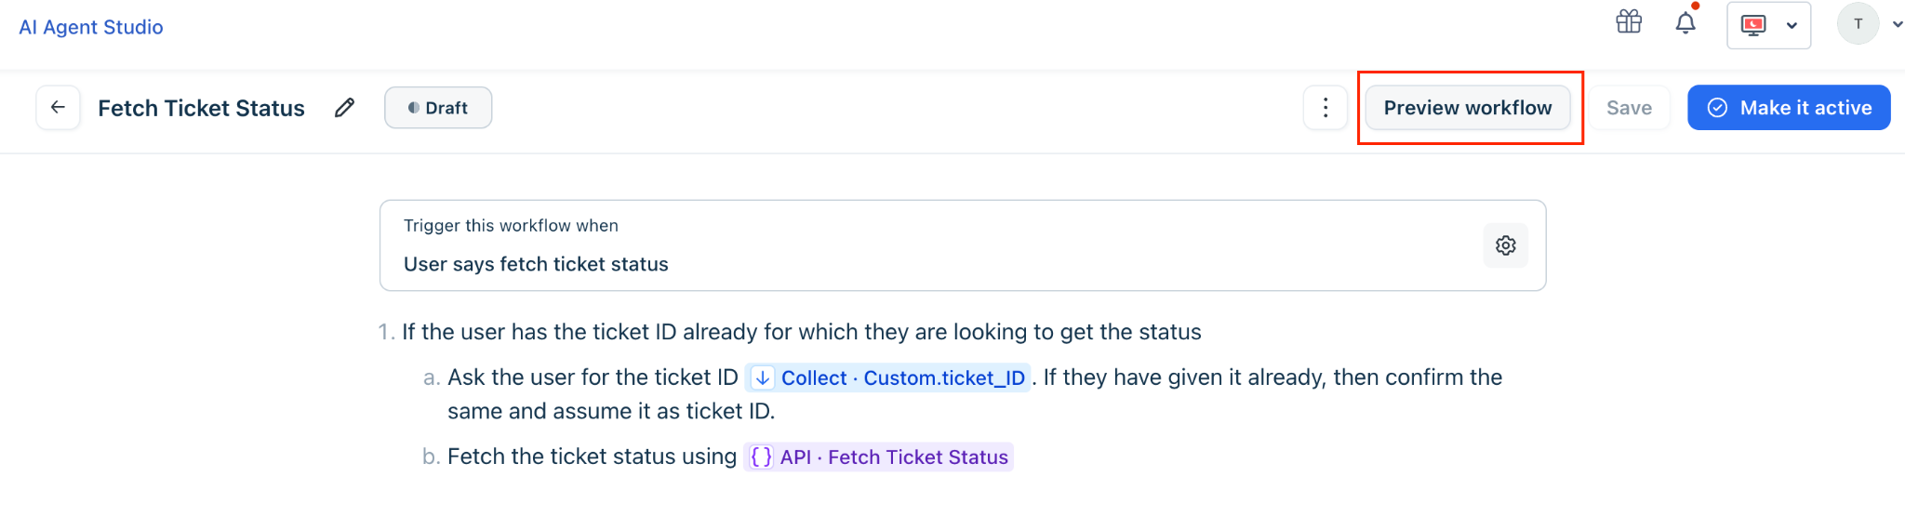Click the Collect down-arrow icon
Viewport: 1905px width, 516px height.
[763, 377]
